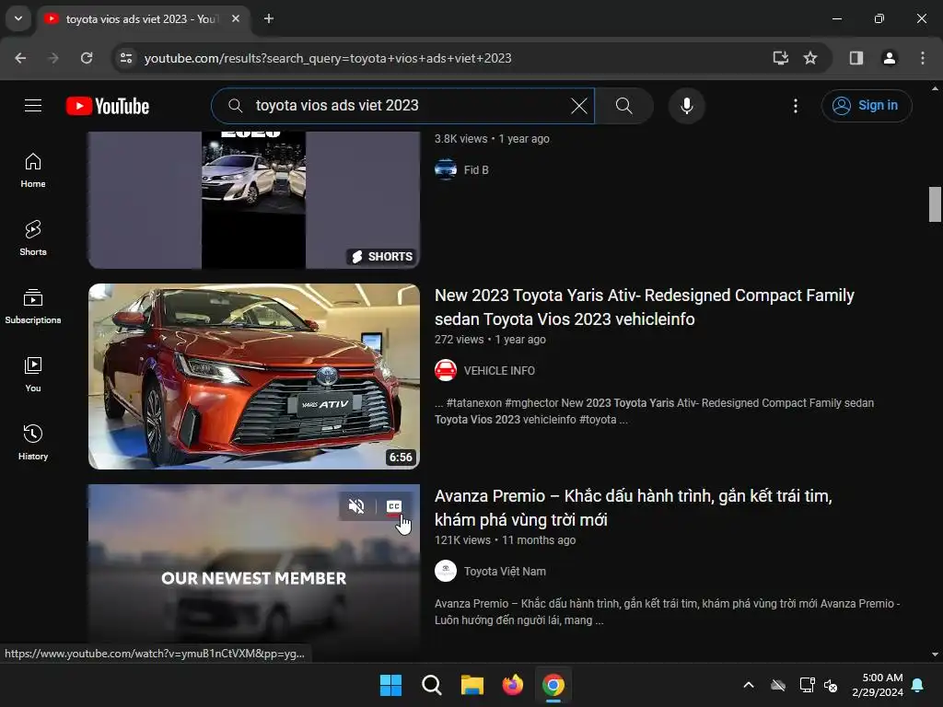Click the page vertical scrollbar thumb
Screen dimensions: 943x707
coord(936,204)
